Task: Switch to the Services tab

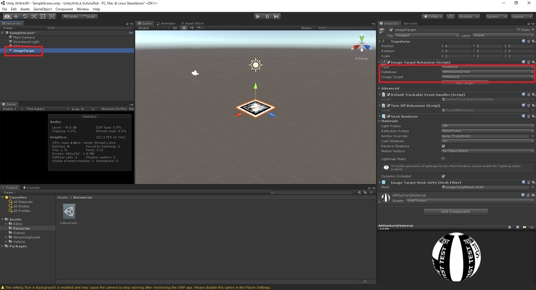Action: coord(410,23)
